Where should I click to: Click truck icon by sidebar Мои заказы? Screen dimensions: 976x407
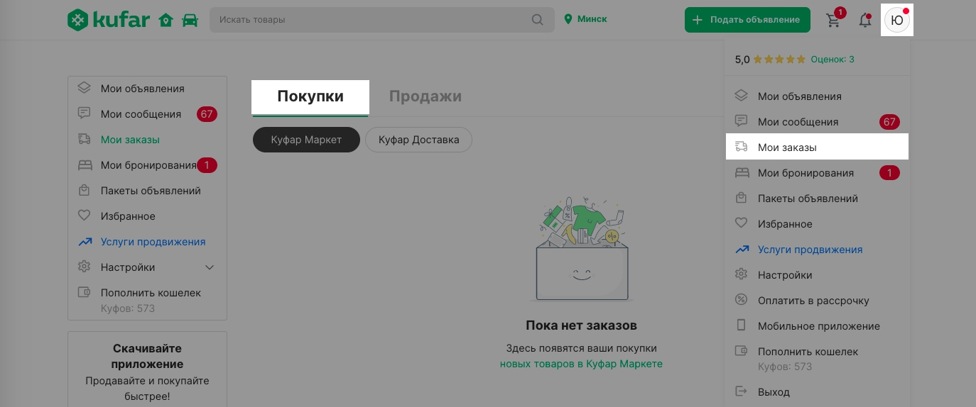(85, 139)
